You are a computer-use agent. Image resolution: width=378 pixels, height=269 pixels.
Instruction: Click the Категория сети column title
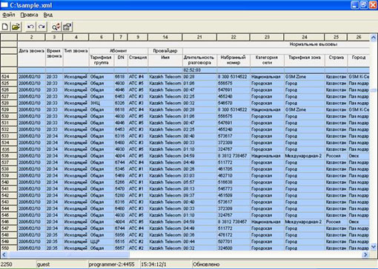pos(267,60)
